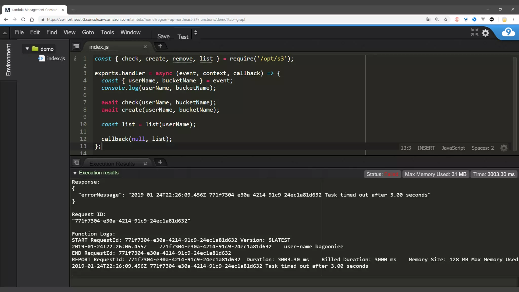Screen dimensions: 519x292
Task: Click the Cloud9 cloud logo icon
Action: point(508,32)
